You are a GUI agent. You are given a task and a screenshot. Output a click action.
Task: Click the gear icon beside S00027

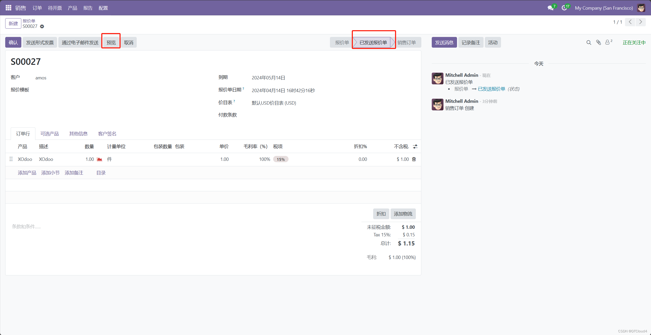coord(42,27)
